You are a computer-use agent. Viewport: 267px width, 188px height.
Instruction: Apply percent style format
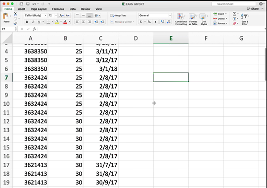click(x=149, y=22)
